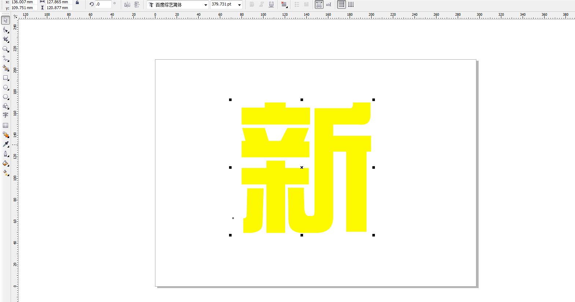Click the ruler origin corner icon
This screenshot has height=302, width=575.
[15, 16]
